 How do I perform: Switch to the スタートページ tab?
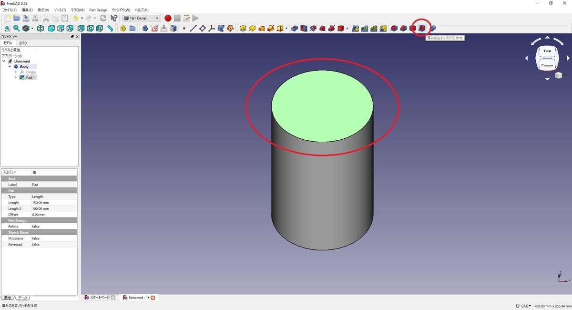[100, 298]
